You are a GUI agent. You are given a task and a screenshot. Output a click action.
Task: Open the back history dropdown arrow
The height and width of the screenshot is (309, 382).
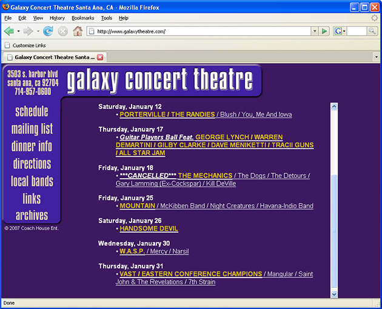(x=18, y=31)
